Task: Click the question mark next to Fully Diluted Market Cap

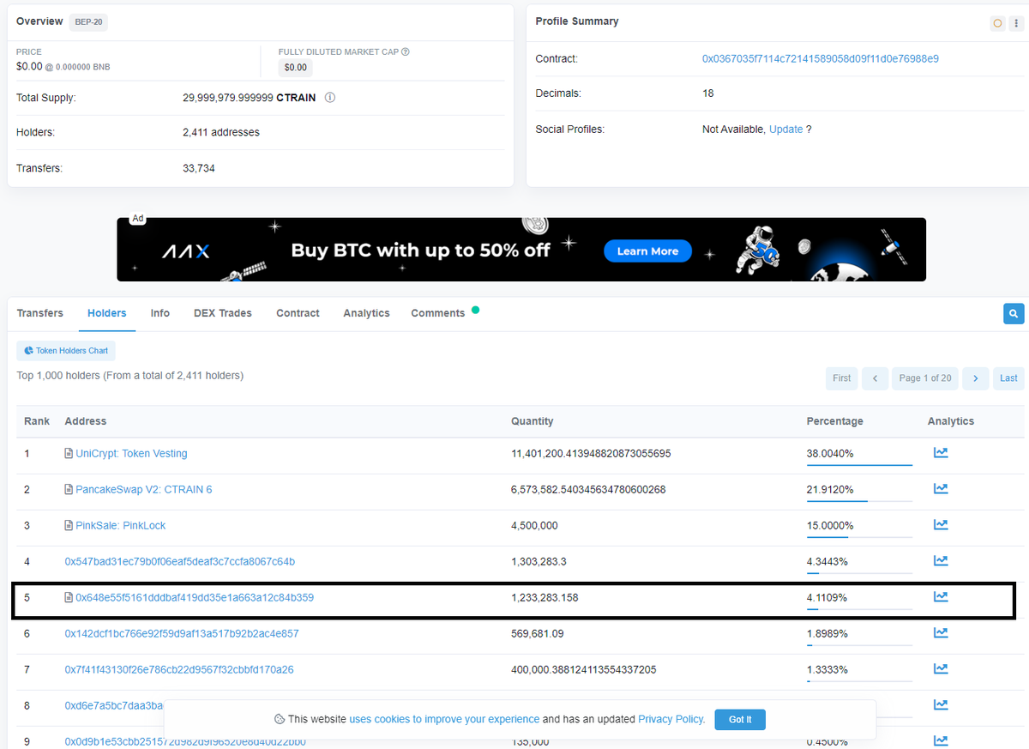Action: [x=405, y=51]
